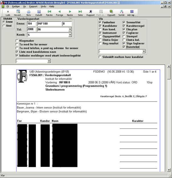
Task: Click the Tid year field 2008
Action: pos(31,29)
